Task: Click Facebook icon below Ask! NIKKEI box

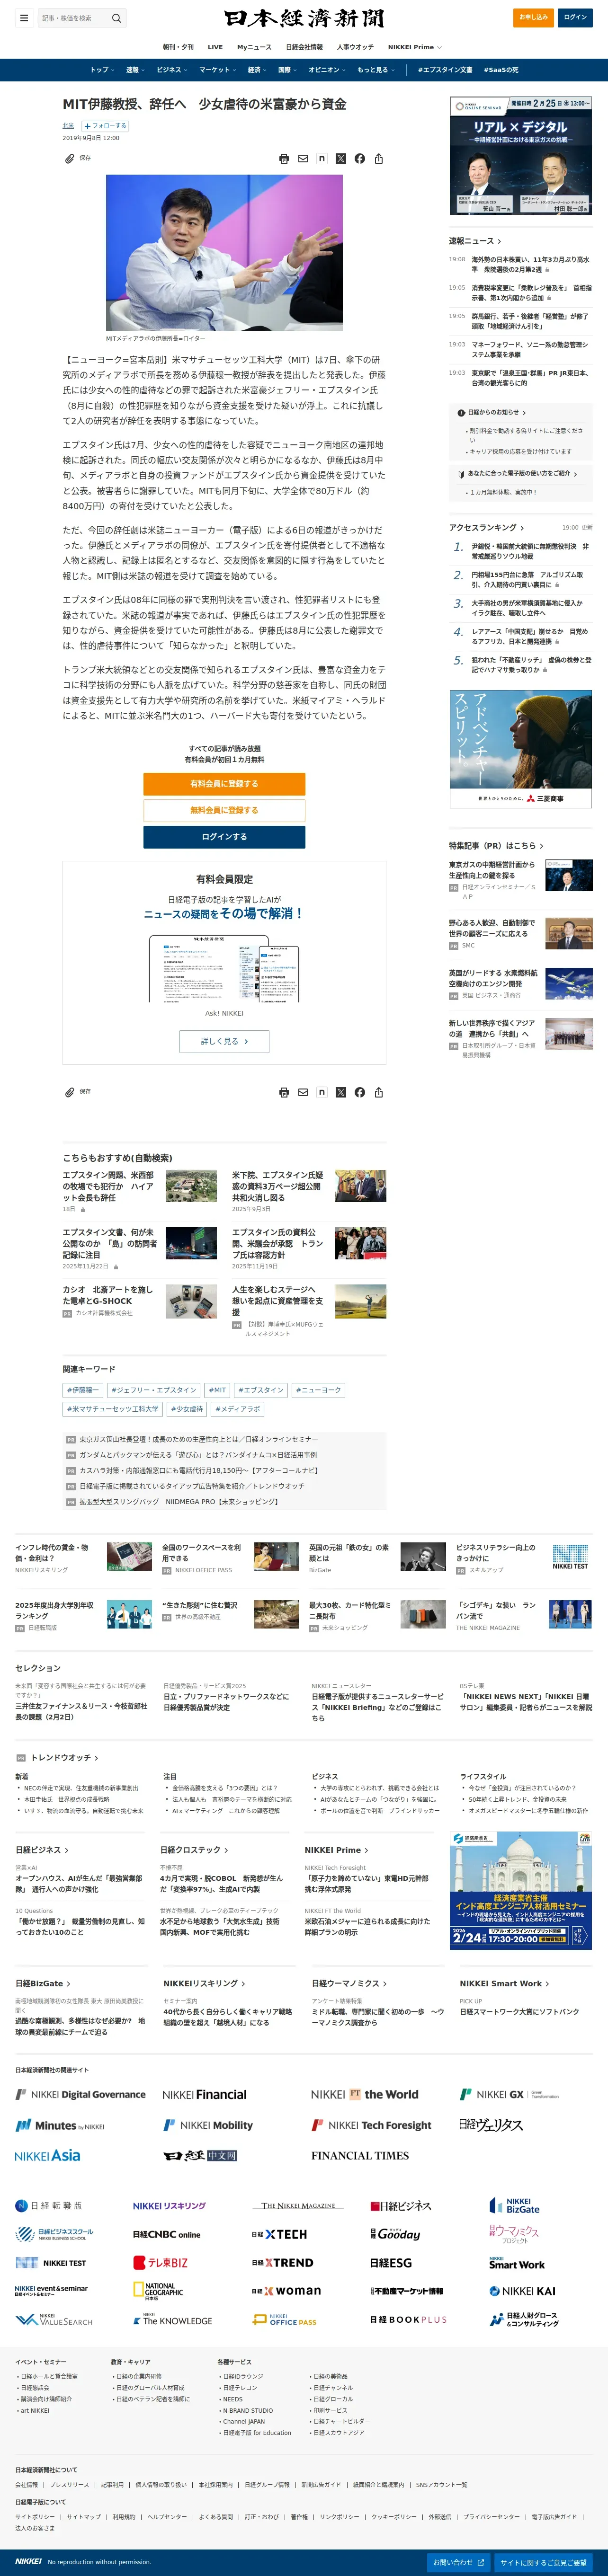Action: point(360,1093)
